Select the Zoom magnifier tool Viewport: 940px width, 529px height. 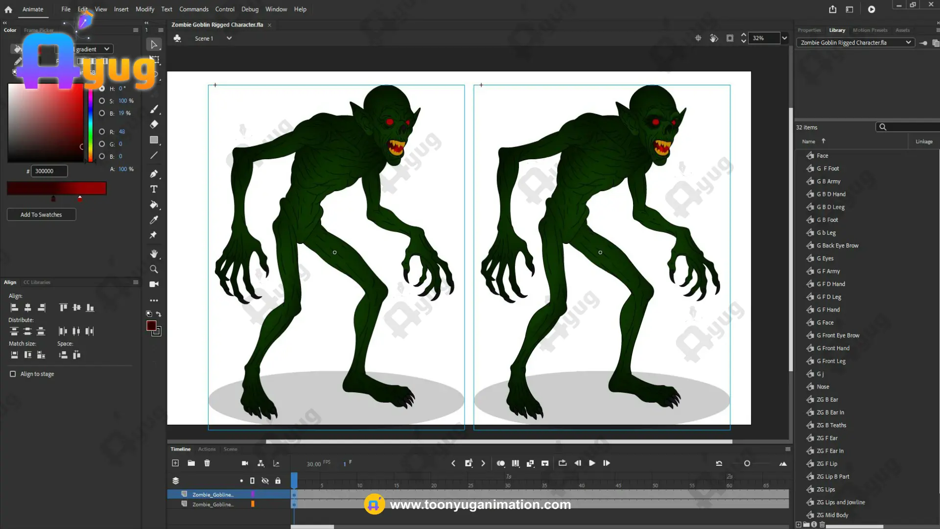tap(154, 269)
